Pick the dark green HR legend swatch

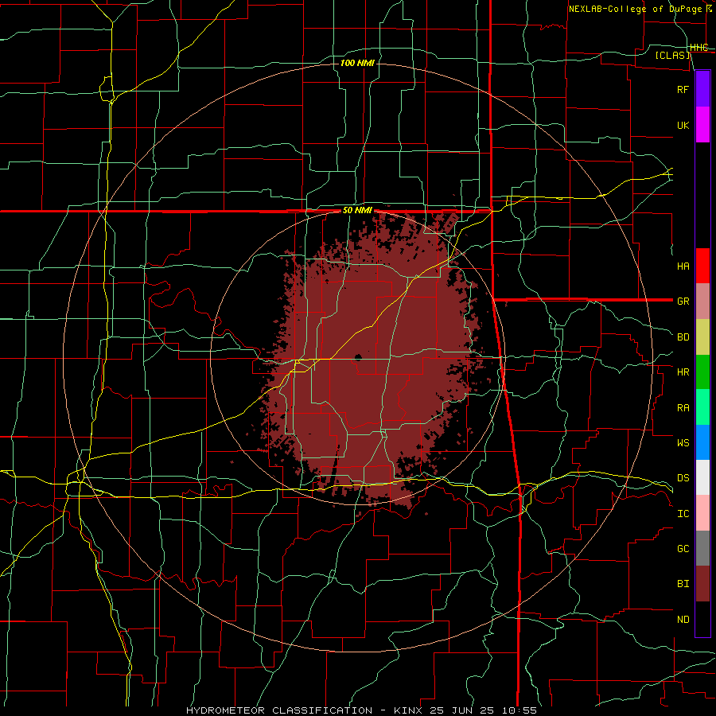tap(702, 372)
